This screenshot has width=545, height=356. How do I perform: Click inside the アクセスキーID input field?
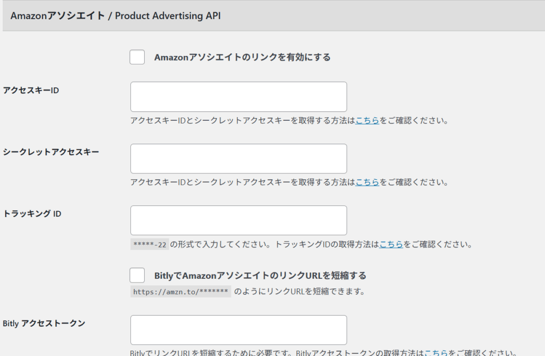click(x=238, y=96)
